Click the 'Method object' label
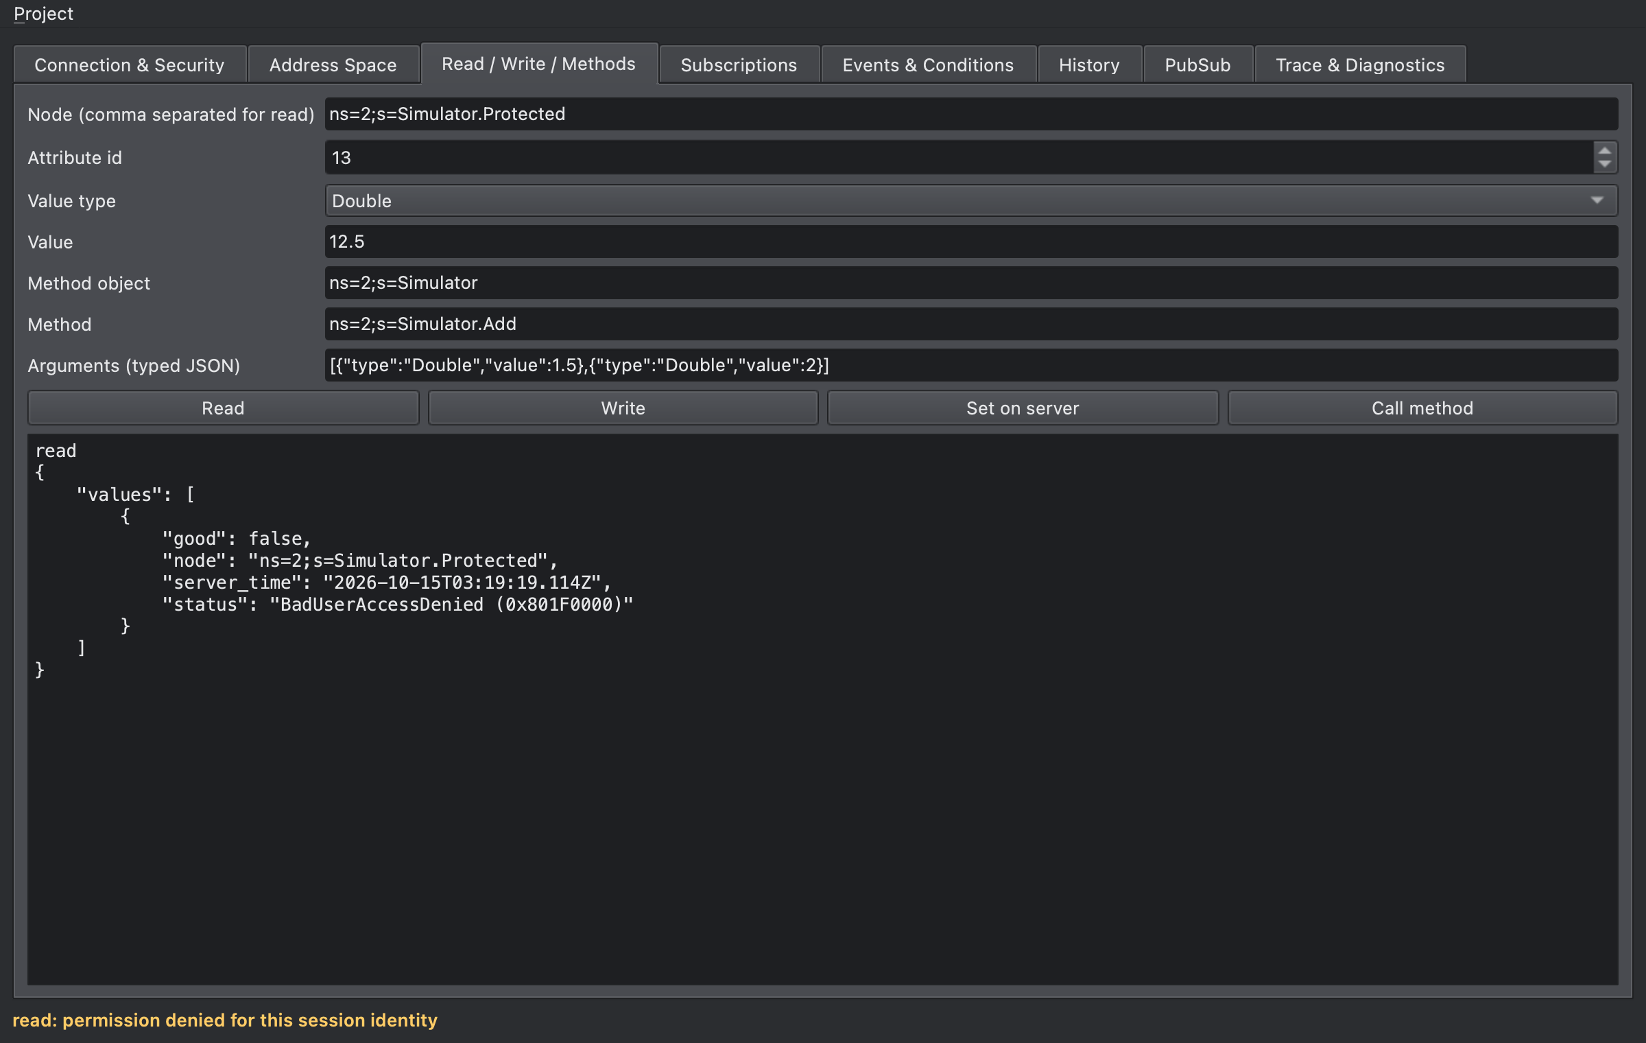This screenshot has width=1646, height=1043. pyautogui.click(x=88, y=283)
